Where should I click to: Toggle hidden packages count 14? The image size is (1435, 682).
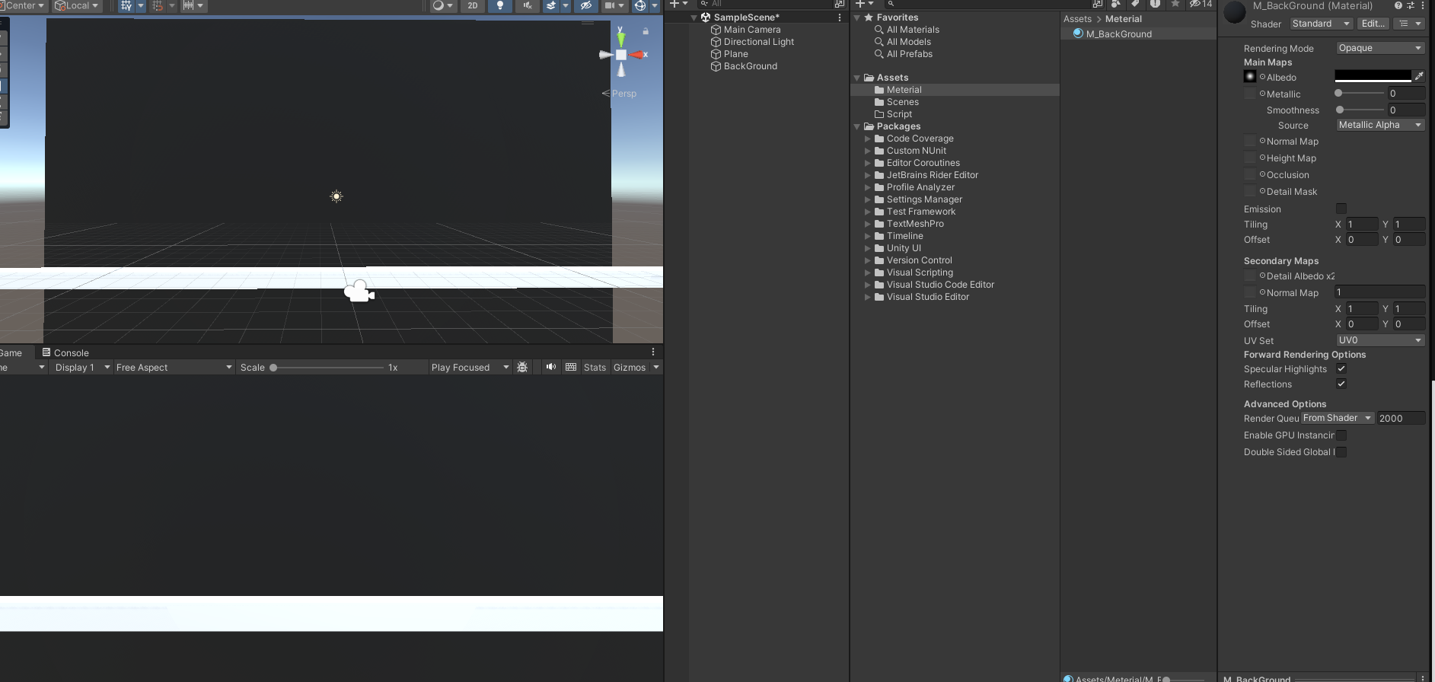[x=1201, y=4]
